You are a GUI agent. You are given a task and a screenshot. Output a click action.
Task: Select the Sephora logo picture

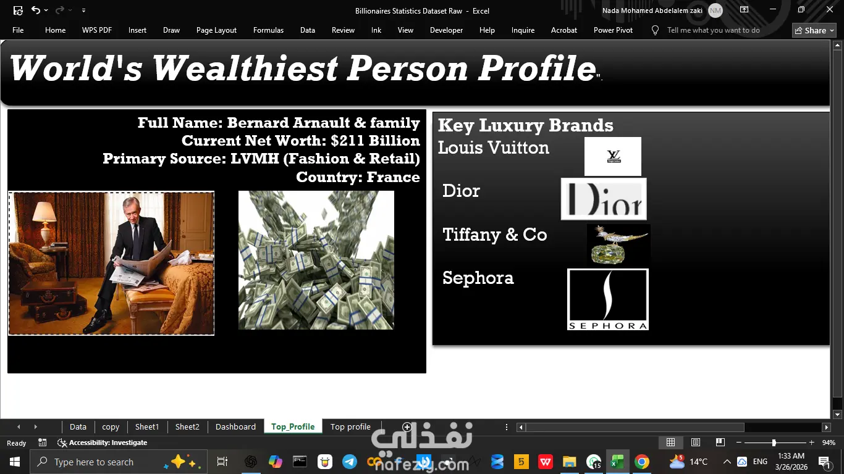608,299
